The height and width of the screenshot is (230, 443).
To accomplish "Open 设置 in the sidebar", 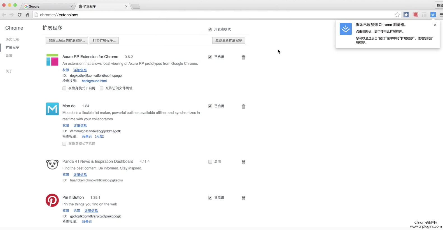I will click(x=9, y=56).
